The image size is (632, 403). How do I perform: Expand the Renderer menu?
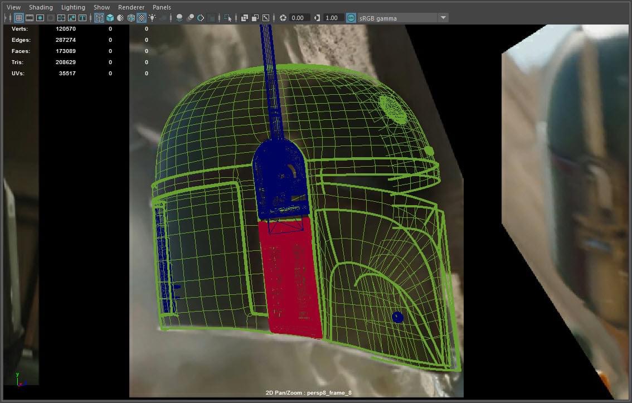(x=131, y=7)
